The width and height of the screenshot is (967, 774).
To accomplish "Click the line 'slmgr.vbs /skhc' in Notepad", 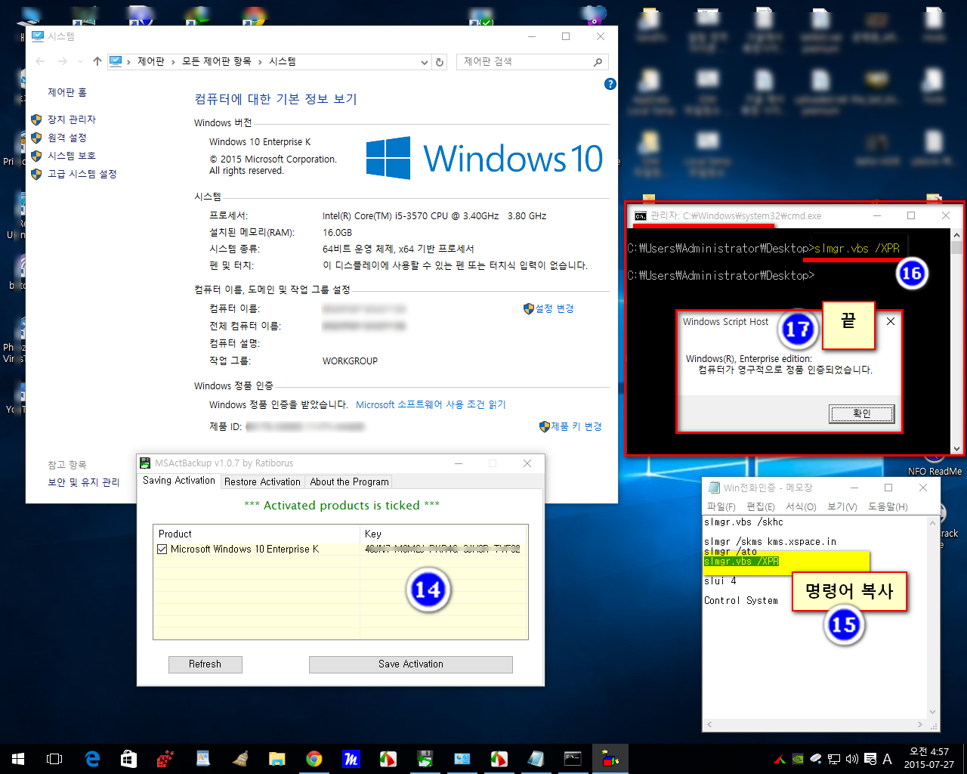I will [743, 522].
